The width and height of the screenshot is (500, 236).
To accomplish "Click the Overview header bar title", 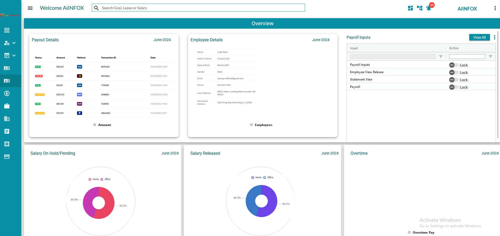I will click(x=262, y=23).
